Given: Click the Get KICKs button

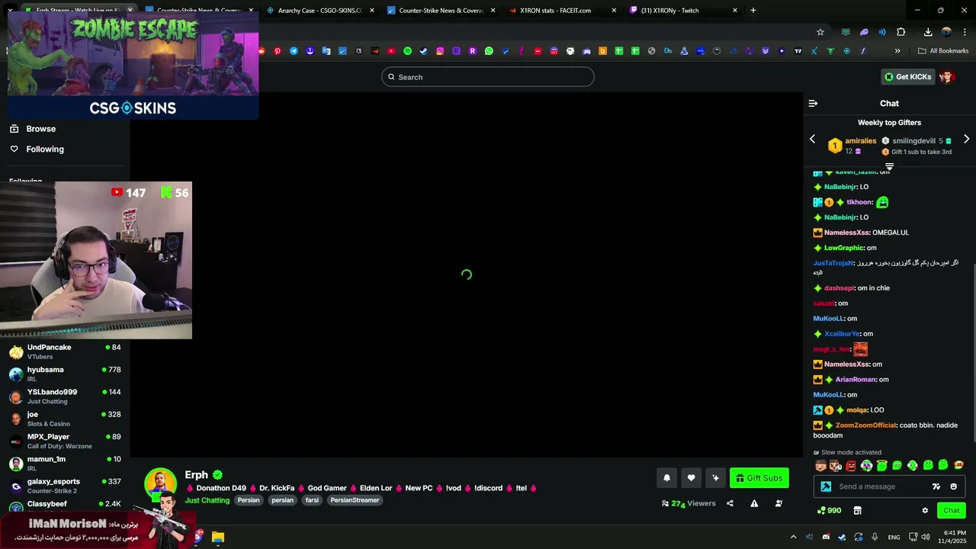Looking at the screenshot, I should pos(907,76).
